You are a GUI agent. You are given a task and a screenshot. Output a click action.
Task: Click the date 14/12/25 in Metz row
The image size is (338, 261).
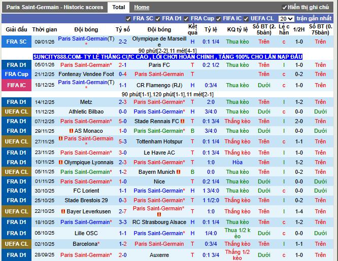[x=45, y=102]
